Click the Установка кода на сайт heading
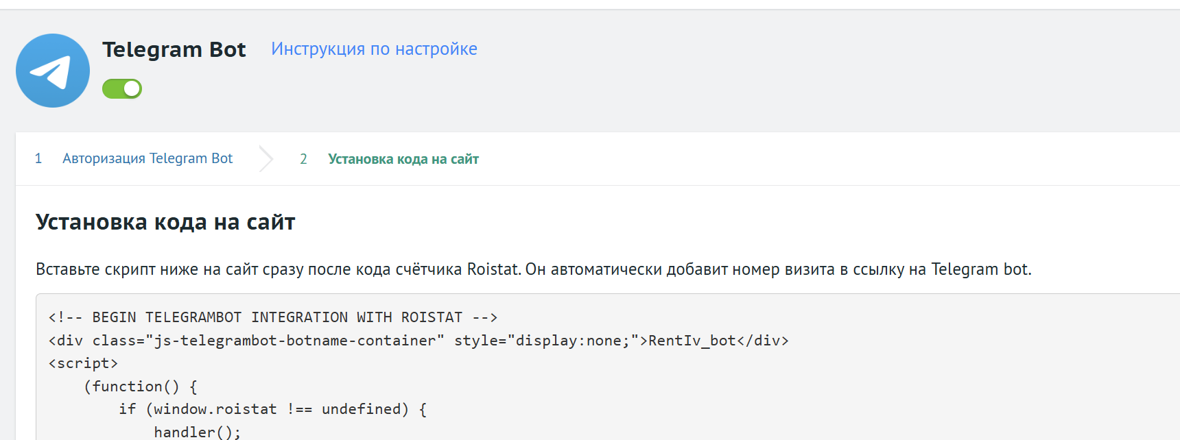The height and width of the screenshot is (440, 1180). coord(165,222)
